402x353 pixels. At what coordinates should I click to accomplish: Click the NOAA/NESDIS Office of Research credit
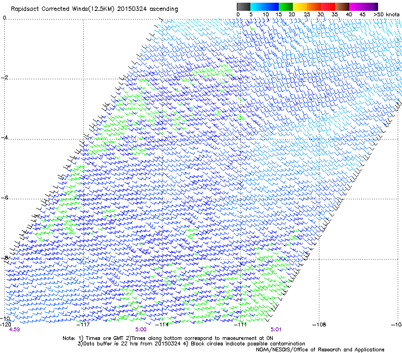click(x=320, y=350)
